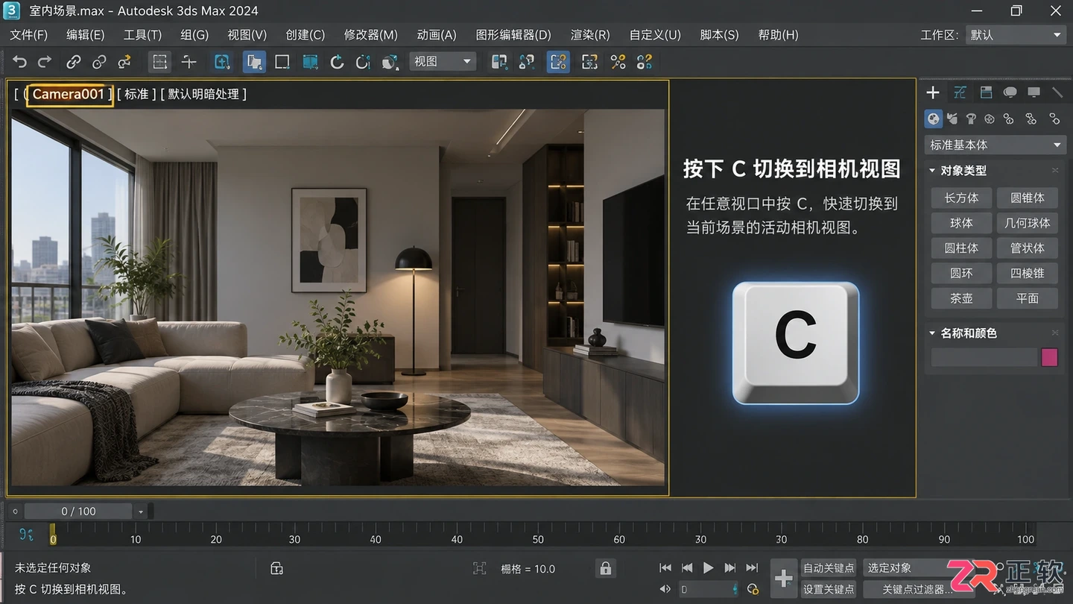The width and height of the screenshot is (1073, 604).
Task: Switch to the Display panel tab
Action: click(x=1034, y=92)
